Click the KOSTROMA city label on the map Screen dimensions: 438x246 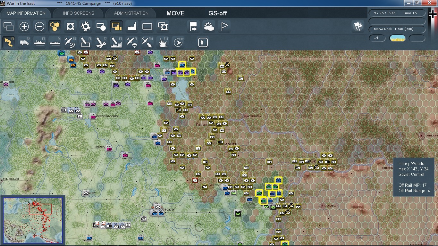point(253,116)
